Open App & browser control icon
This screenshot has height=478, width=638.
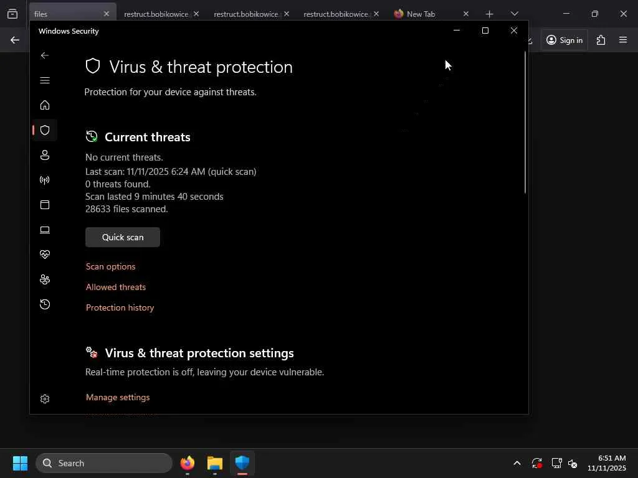click(x=45, y=204)
